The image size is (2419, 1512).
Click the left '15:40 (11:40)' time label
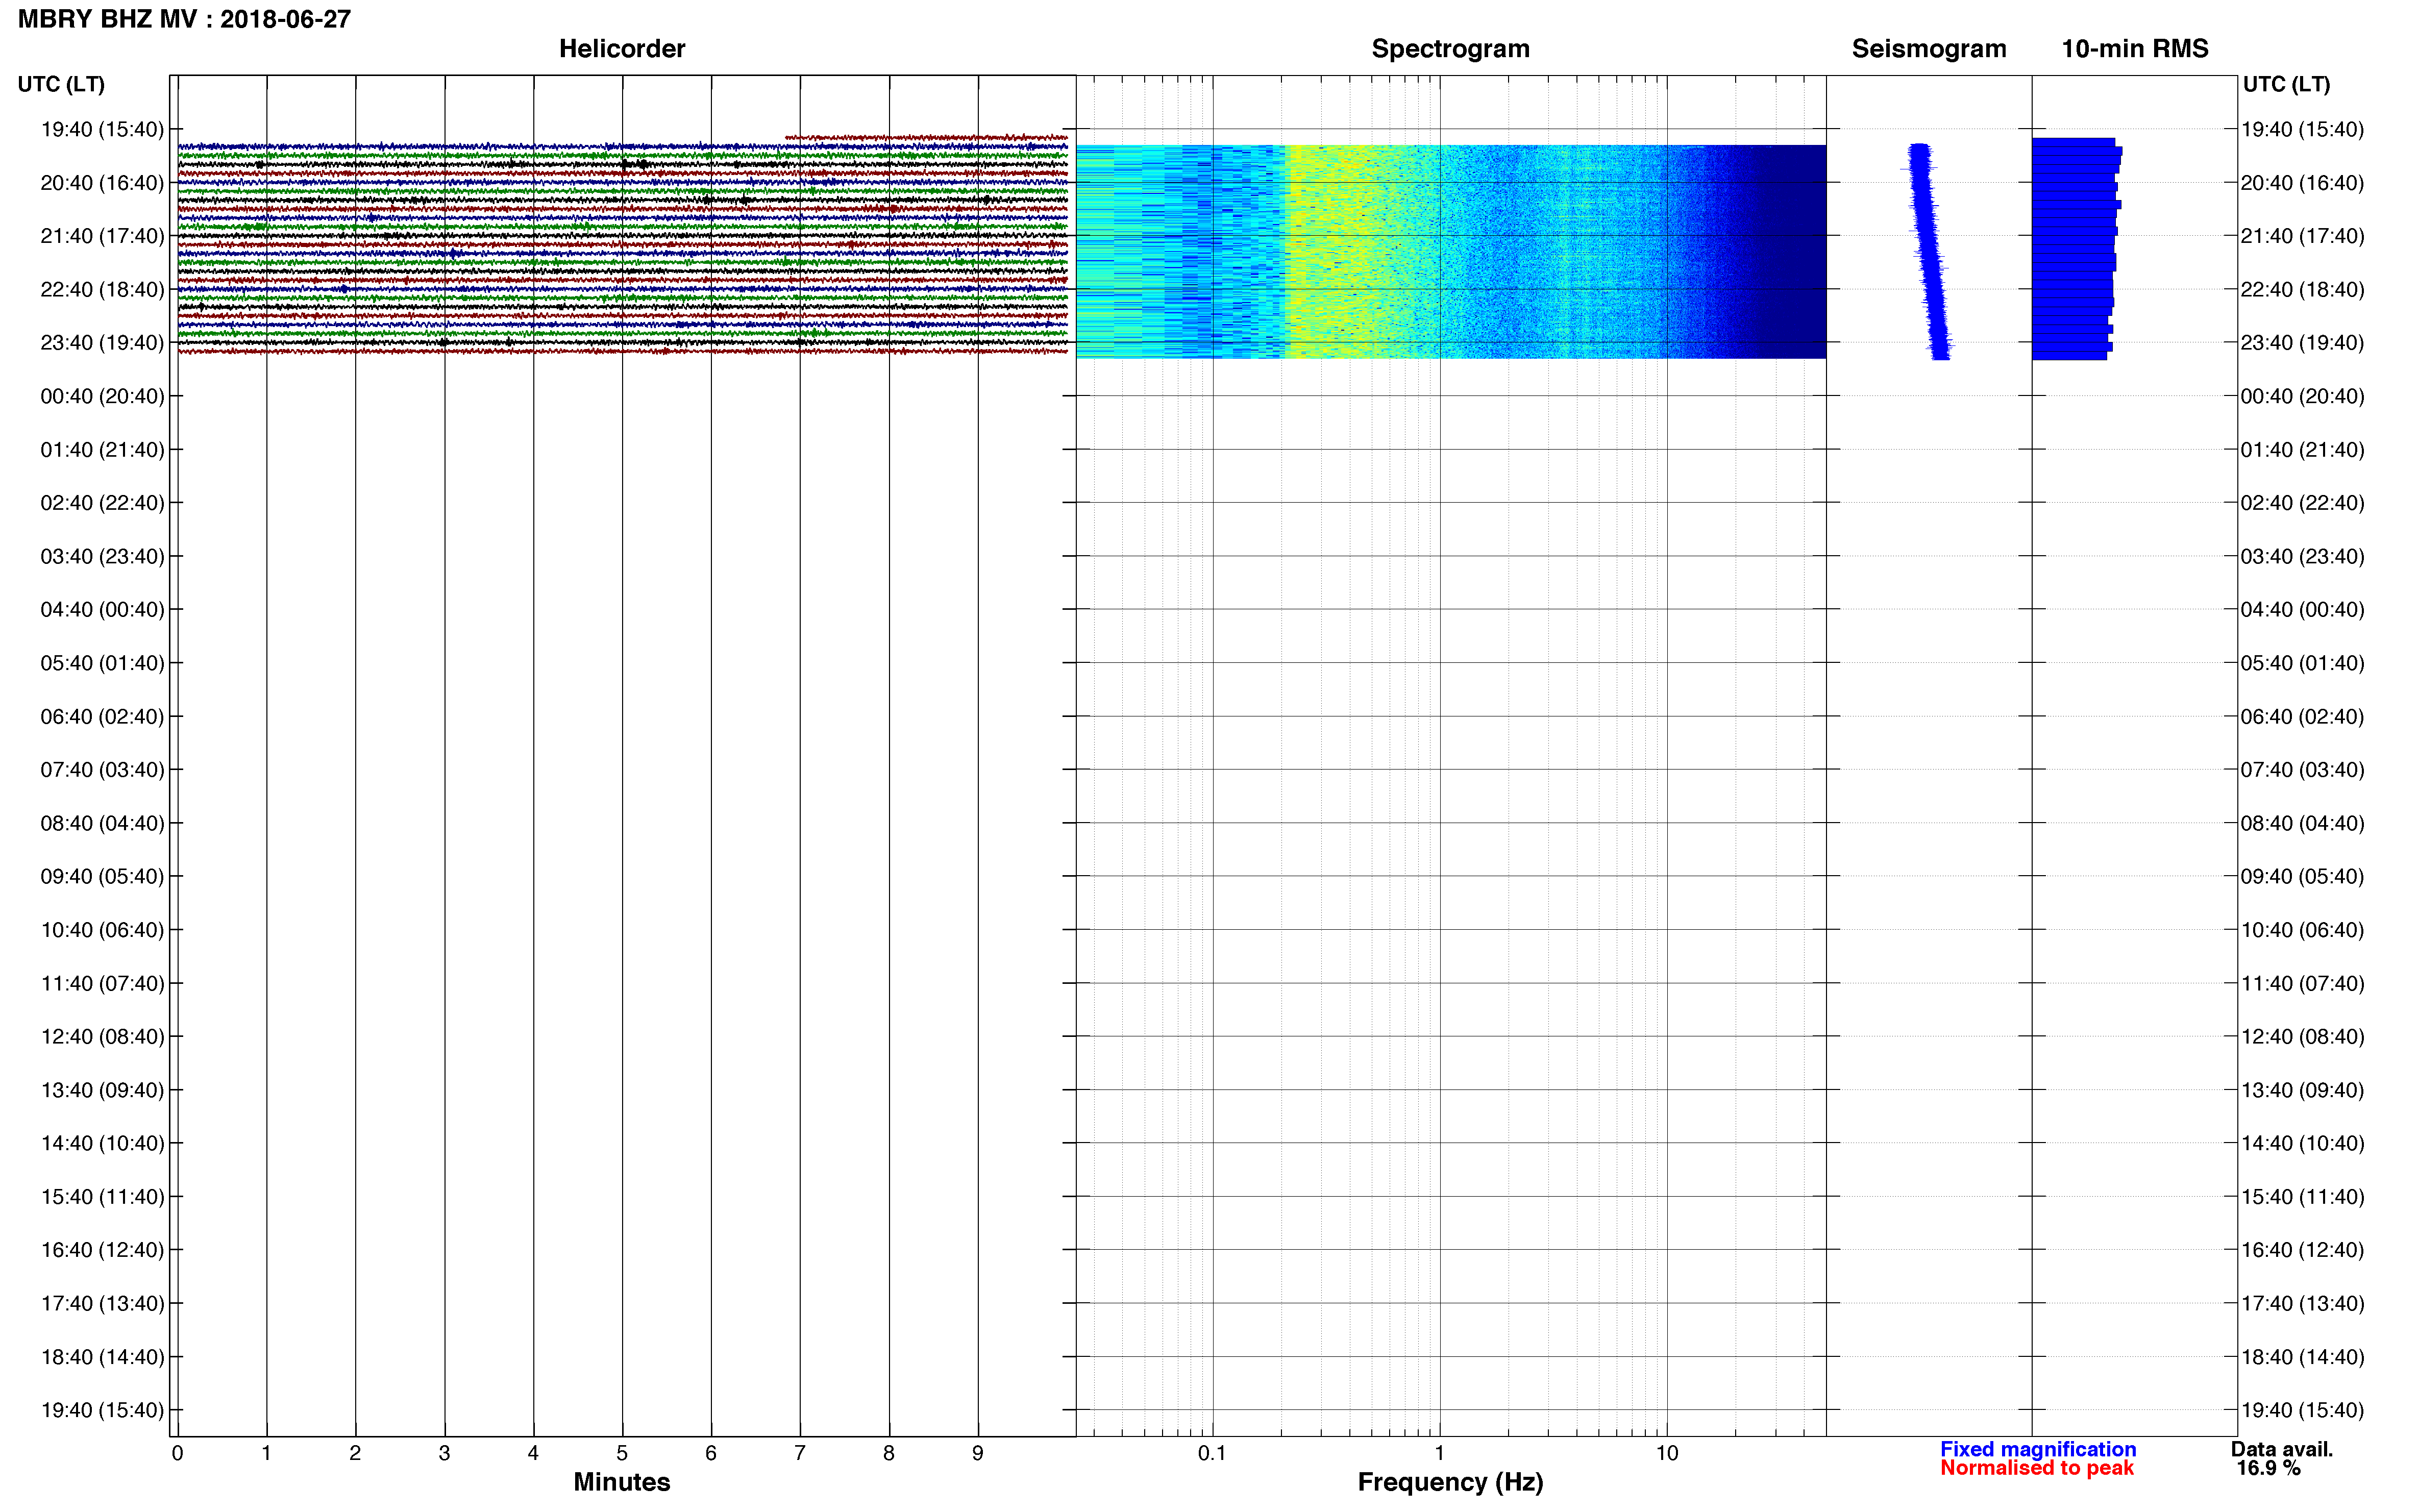102,1196
